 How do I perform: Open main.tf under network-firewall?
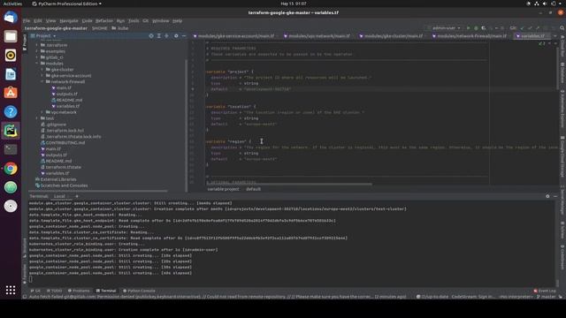[x=64, y=87]
